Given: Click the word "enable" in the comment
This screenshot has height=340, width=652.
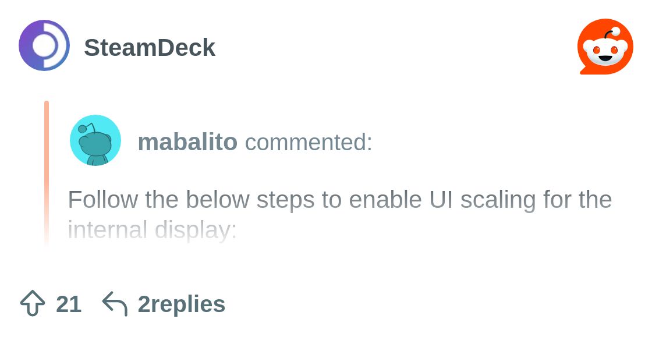Looking at the screenshot, I should [x=386, y=200].
